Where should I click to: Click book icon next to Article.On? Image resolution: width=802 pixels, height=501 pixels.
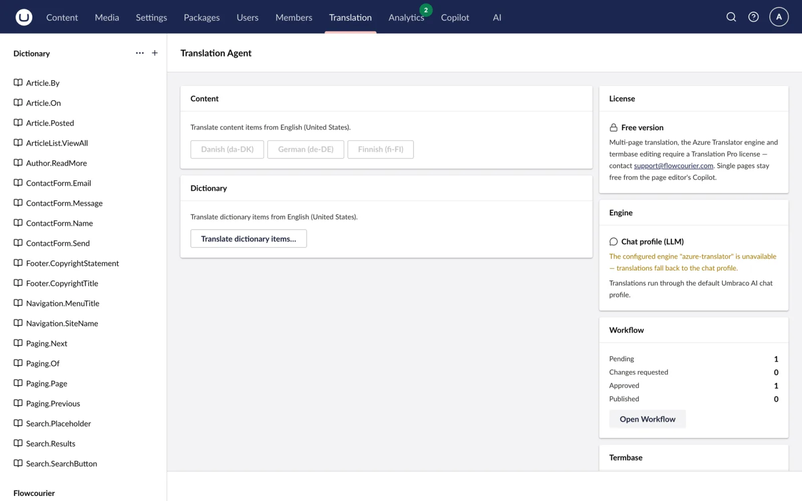[18, 103]
